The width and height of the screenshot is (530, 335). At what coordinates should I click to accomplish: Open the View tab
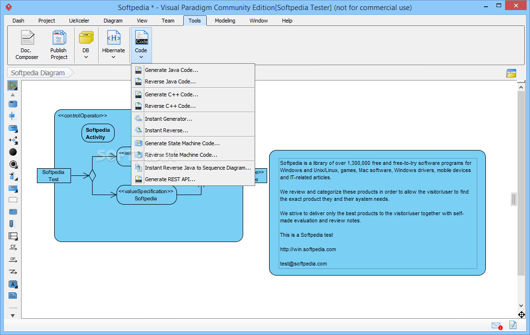142,21
